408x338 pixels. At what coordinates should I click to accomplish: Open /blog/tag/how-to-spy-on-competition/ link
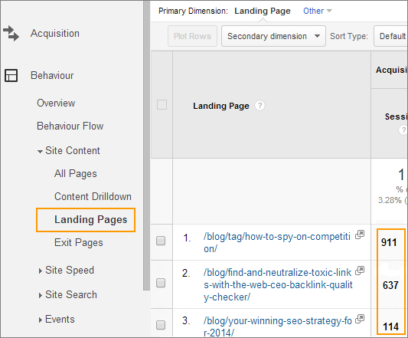pyautogui.click(x=277, y=242)
